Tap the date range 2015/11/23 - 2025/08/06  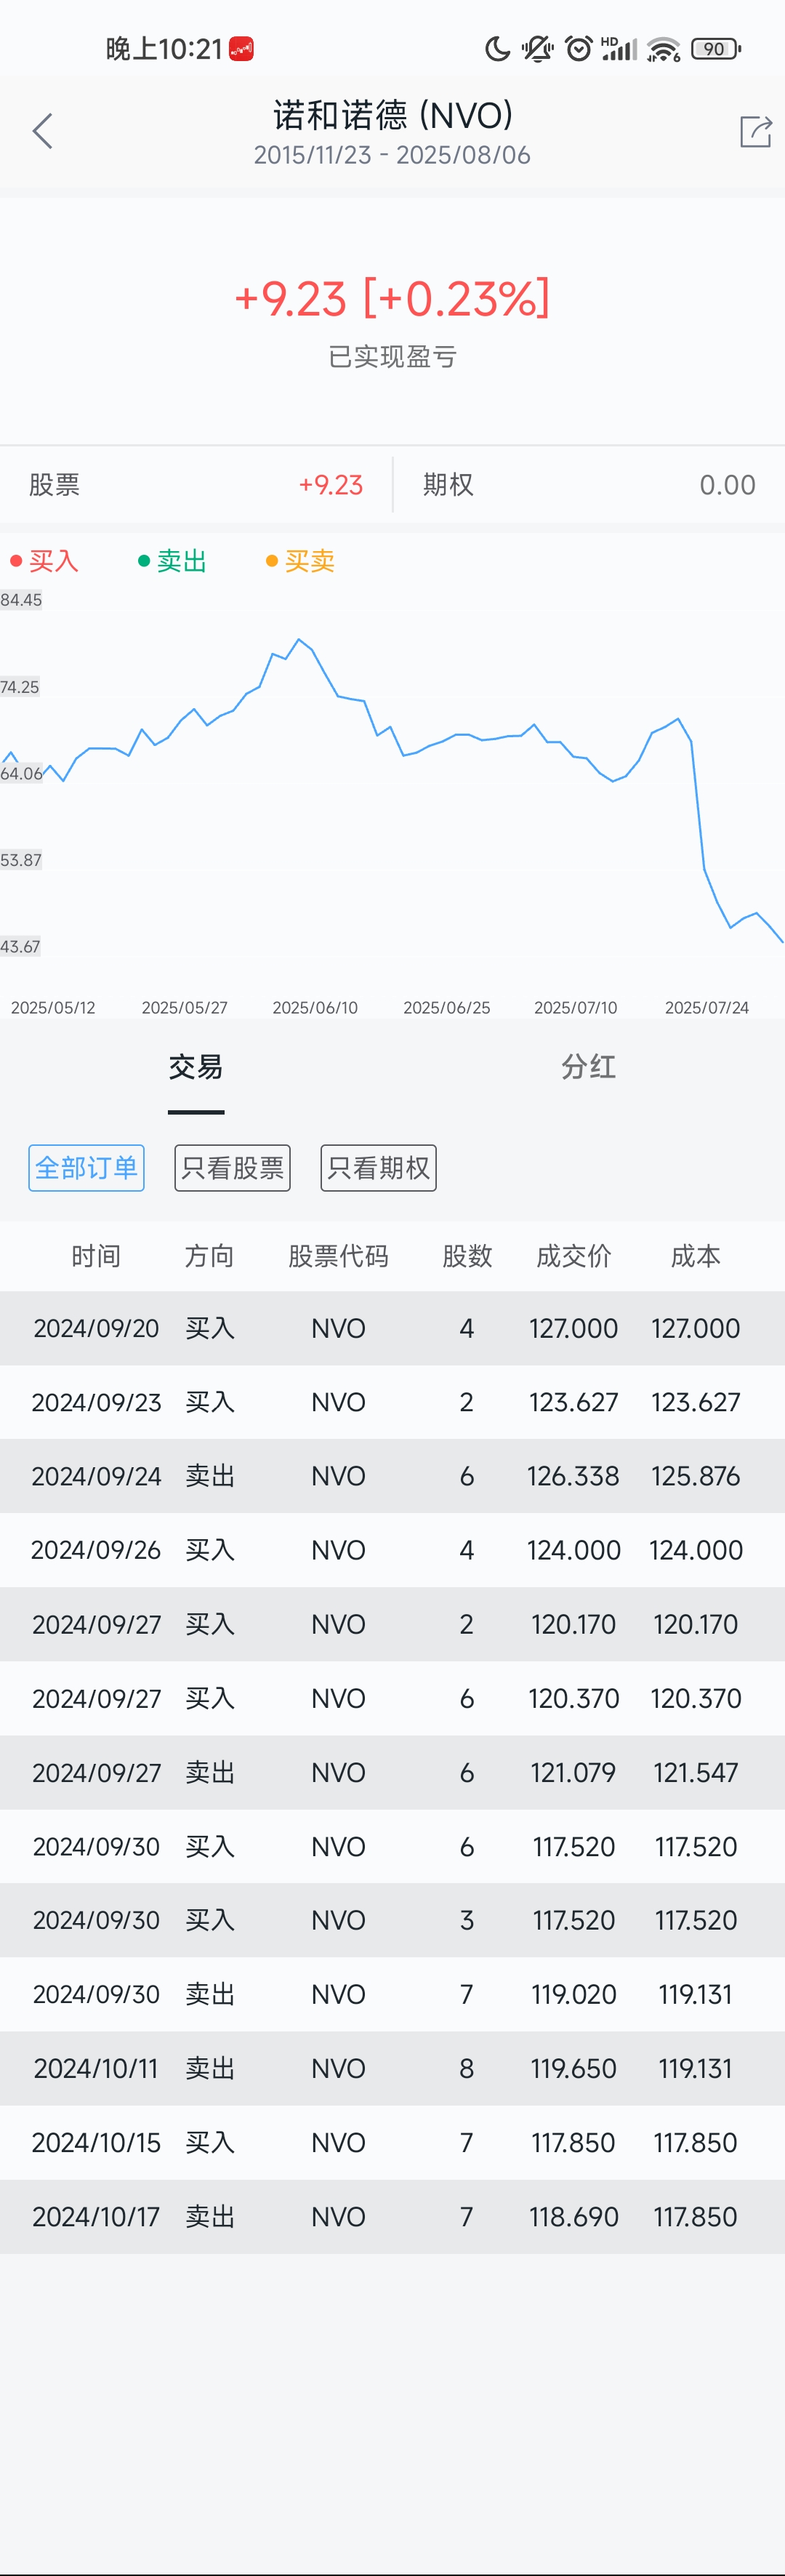point(392,155)
